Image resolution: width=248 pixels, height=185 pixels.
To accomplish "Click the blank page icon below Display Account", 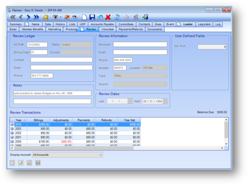I will pos(12,163).
